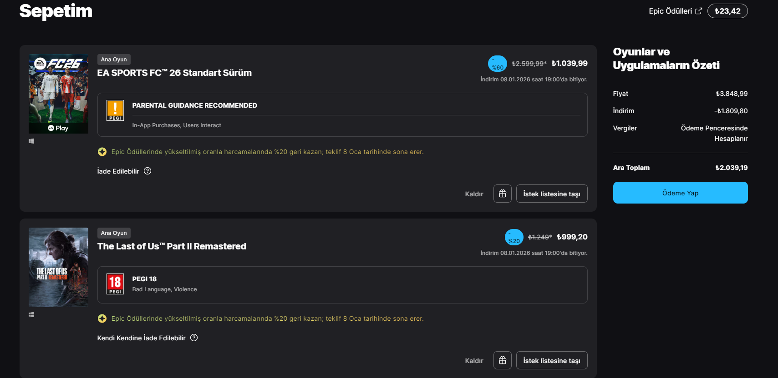Click Epic Rewards coin icon under Last of Us

(102, 318)
